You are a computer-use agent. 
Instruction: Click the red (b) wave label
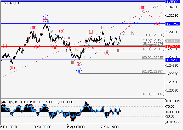[x=61, y=31]
